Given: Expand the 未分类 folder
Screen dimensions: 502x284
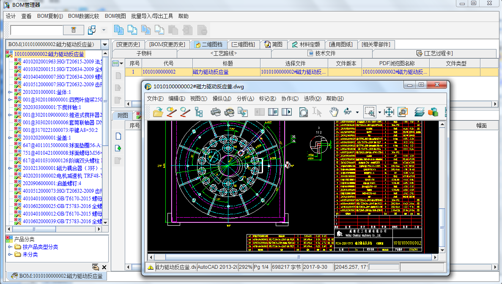Looking at the screenshot, I should 10,254.
